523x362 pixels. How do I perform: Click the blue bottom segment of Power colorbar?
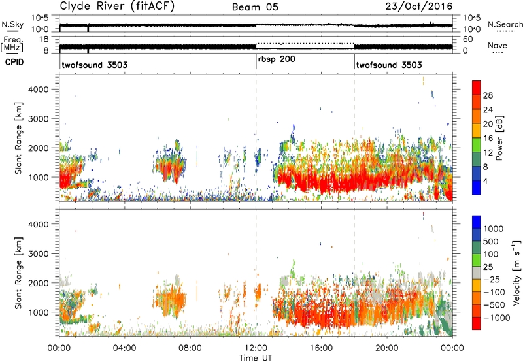click(477, 188)
